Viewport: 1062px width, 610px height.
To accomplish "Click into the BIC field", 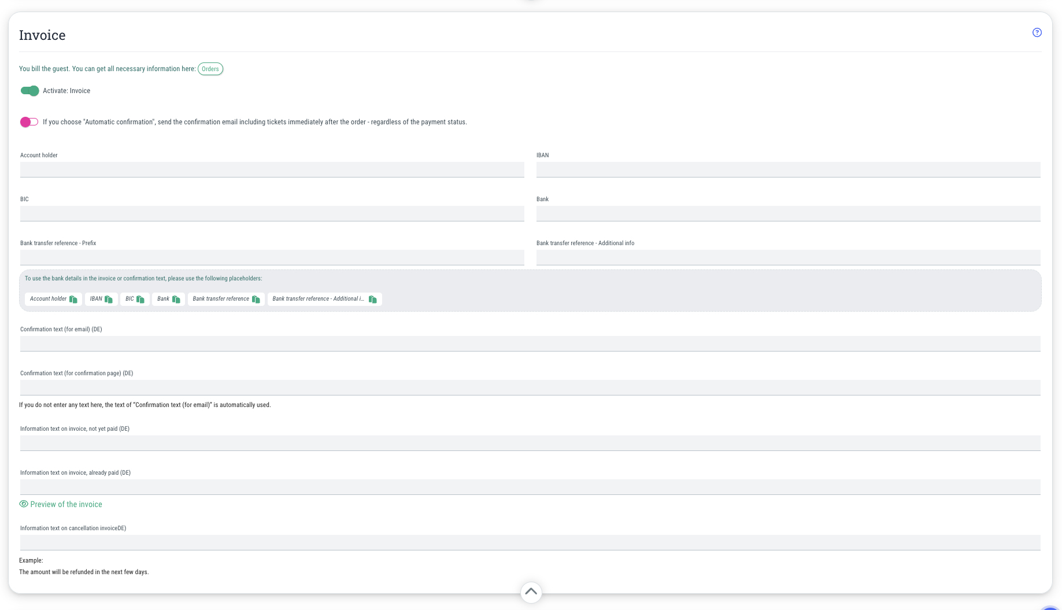I will [272, 213].
